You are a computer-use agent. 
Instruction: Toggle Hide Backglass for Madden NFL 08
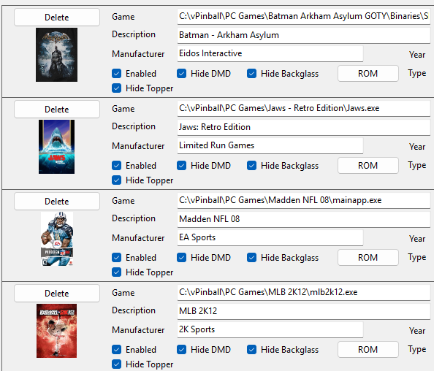click(x=251, y=258)
